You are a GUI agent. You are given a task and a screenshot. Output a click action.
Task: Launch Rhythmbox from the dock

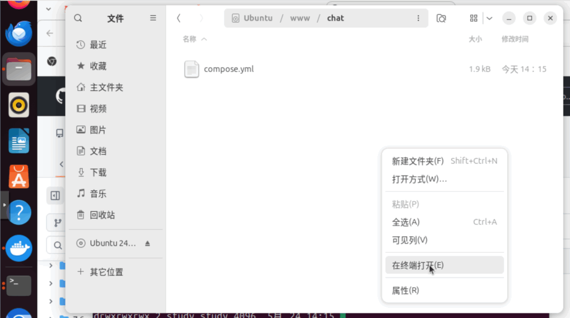[18, 105]
